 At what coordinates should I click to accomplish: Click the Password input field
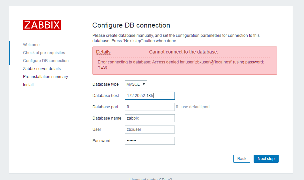[150, 141]
